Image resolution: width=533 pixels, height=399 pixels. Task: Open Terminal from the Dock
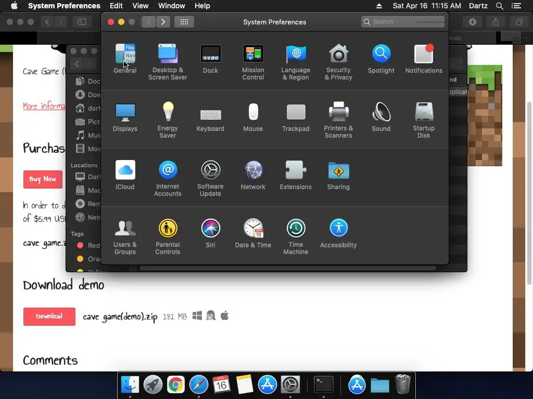[323, 384]
